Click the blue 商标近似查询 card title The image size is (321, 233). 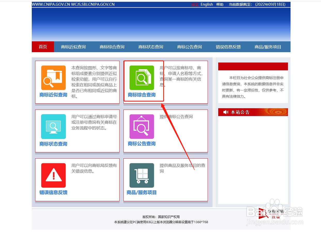click(x=53, y=95)
